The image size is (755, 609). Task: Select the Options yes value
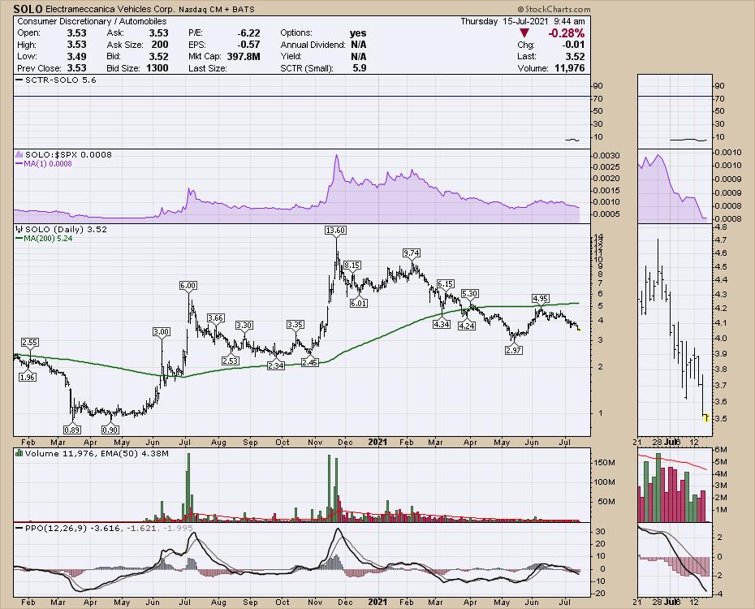click(356, 32)
